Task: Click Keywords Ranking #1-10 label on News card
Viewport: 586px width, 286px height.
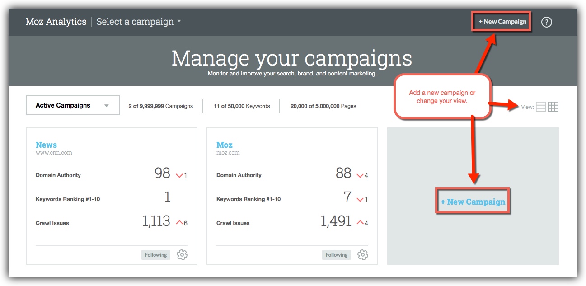Action: 68,199
